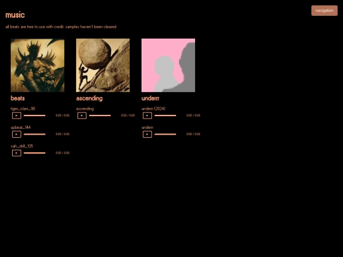Play the ascending track

pos(82,115)
